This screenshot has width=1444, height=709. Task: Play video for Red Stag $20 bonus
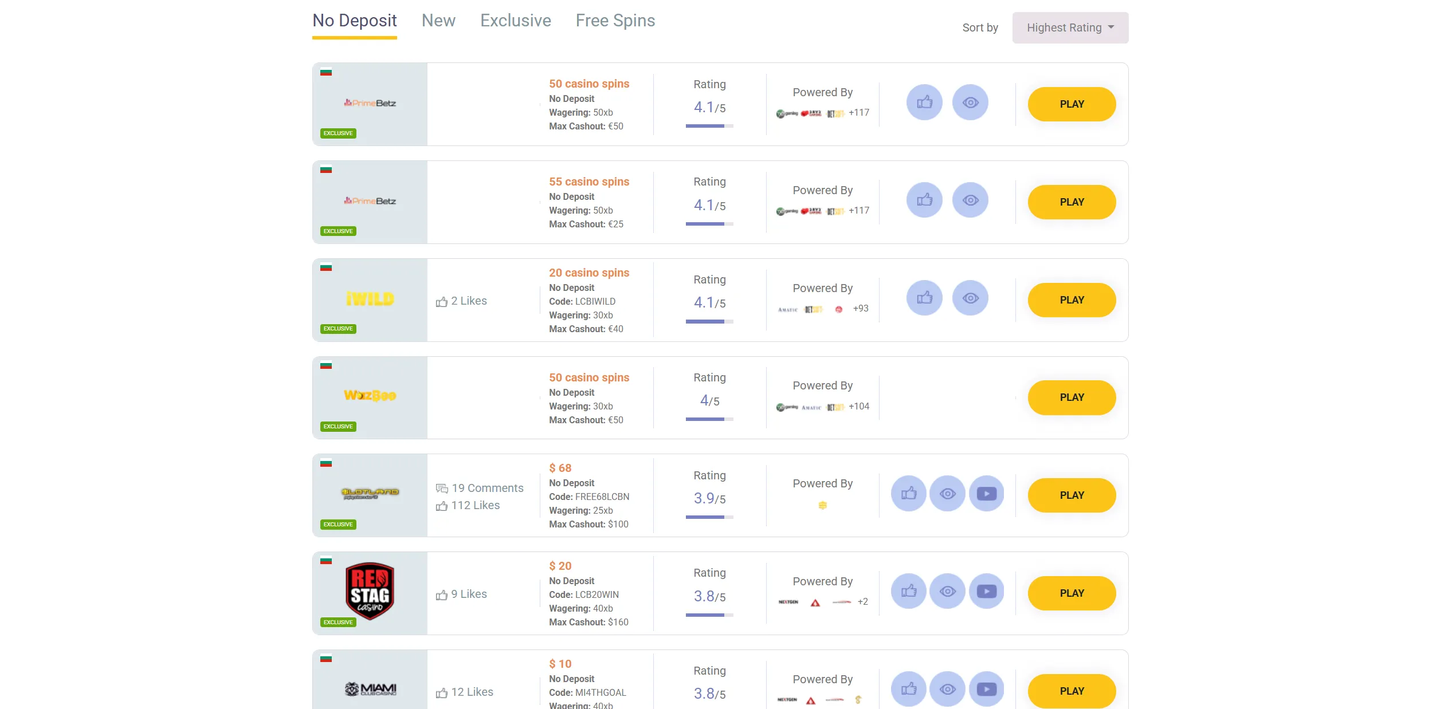[x=986, y=592]
